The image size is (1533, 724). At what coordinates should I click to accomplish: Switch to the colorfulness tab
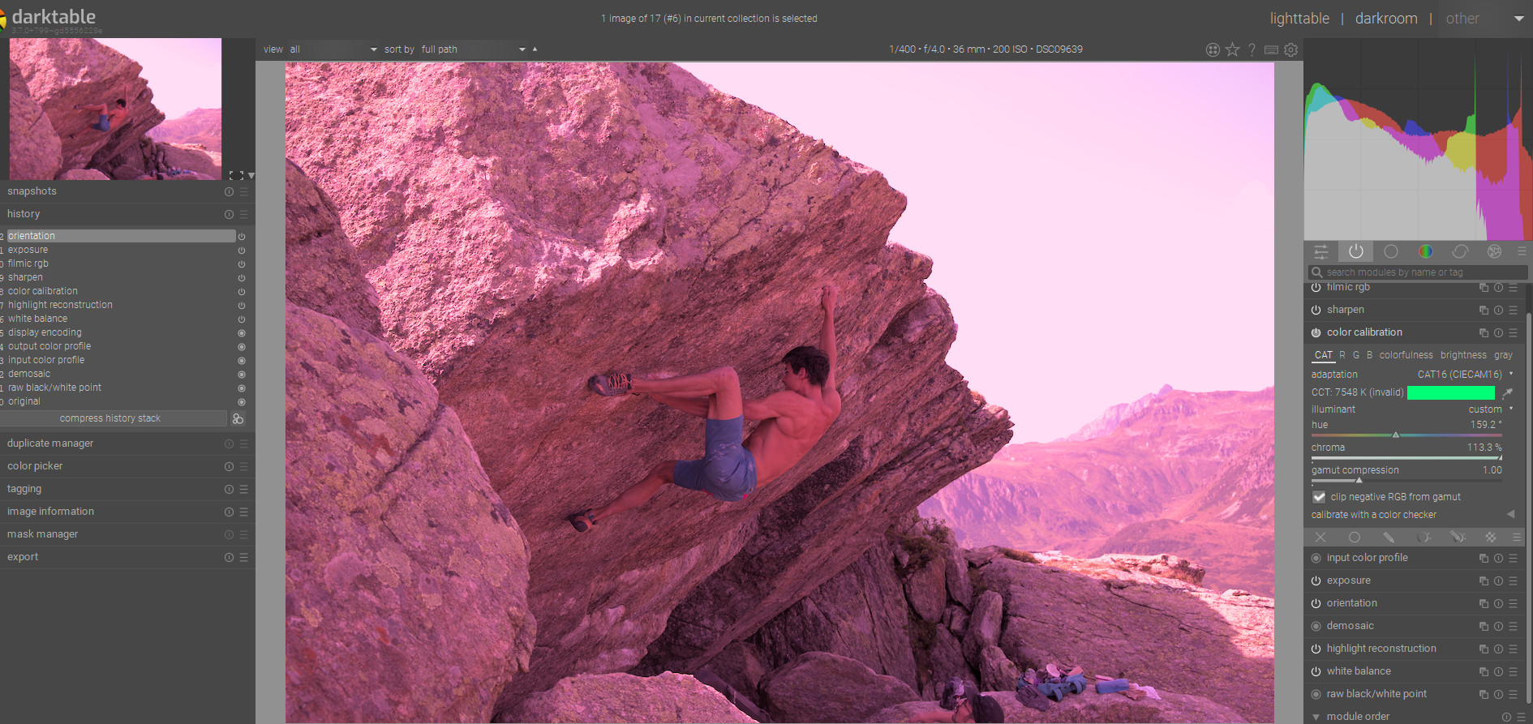coord(1406,355)
